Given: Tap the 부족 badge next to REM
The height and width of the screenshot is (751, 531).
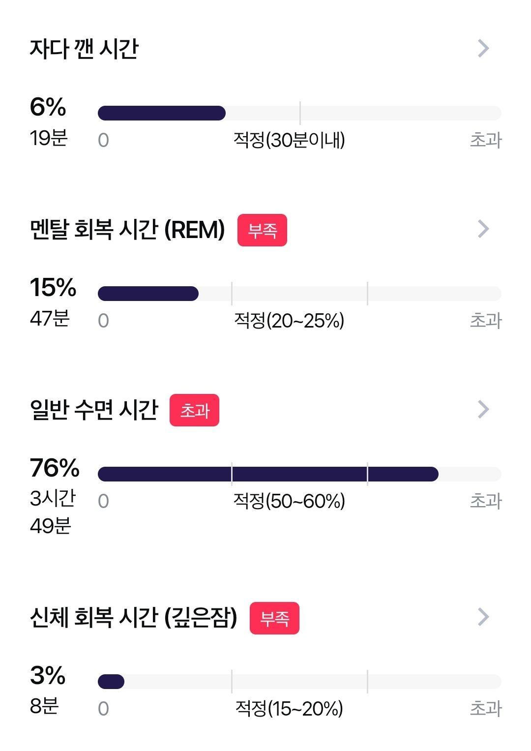Looking at the screenshot, I should 262,230.
